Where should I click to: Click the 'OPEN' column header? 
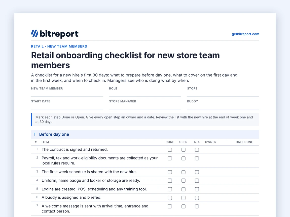point(183,142)
